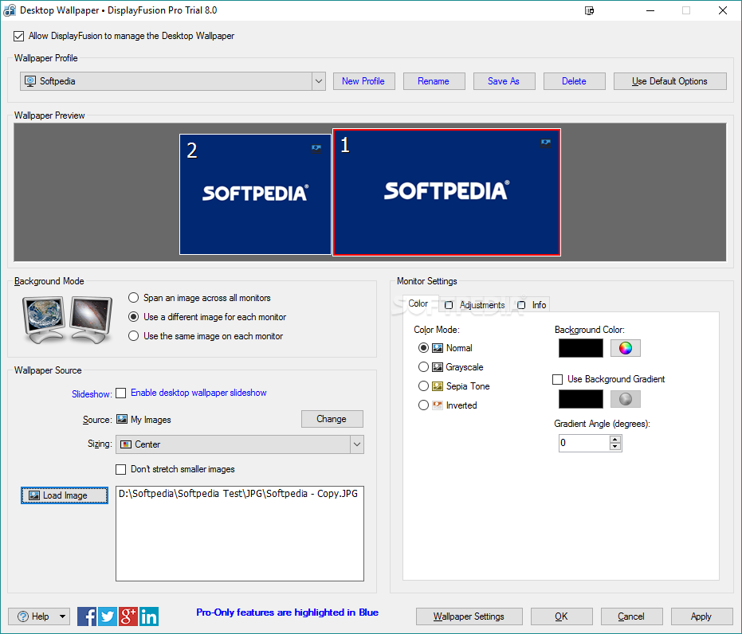Click the Save As button
Viewport: 742px width, 634px height.
click(x=504, y=81)
